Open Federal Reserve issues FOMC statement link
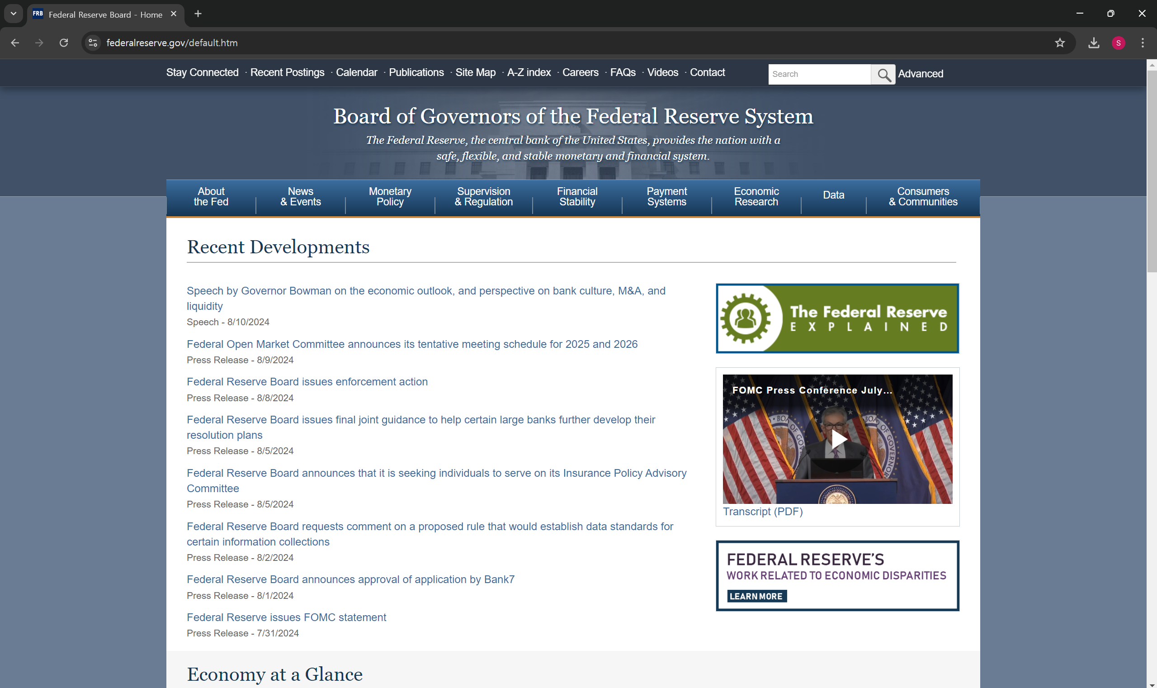 286,617
